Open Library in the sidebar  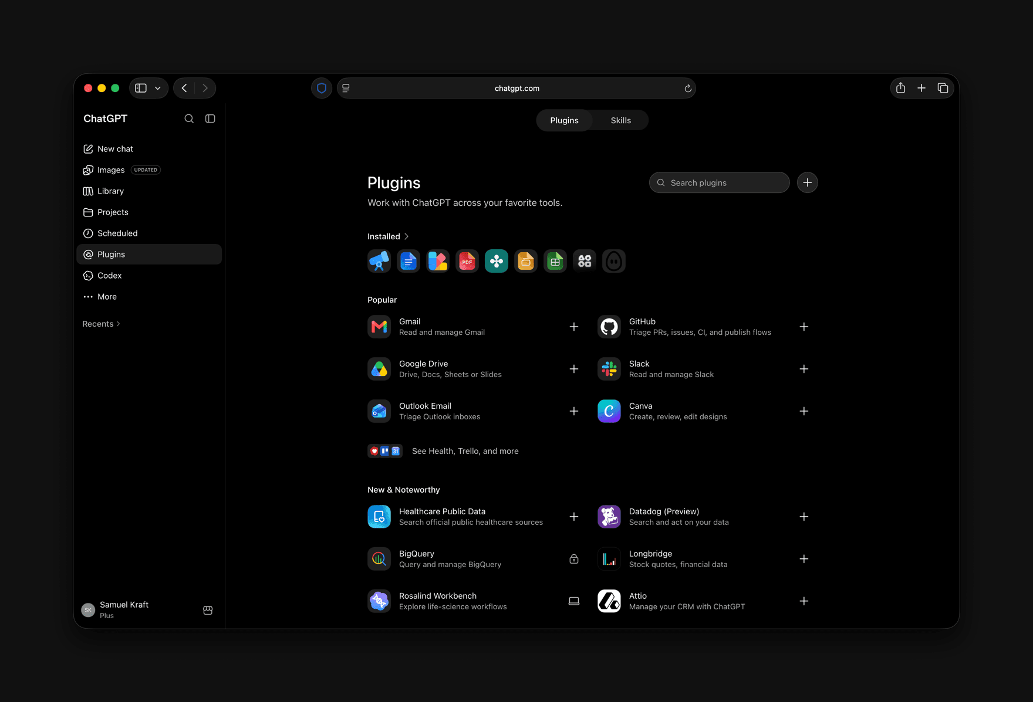click(149, 191)
